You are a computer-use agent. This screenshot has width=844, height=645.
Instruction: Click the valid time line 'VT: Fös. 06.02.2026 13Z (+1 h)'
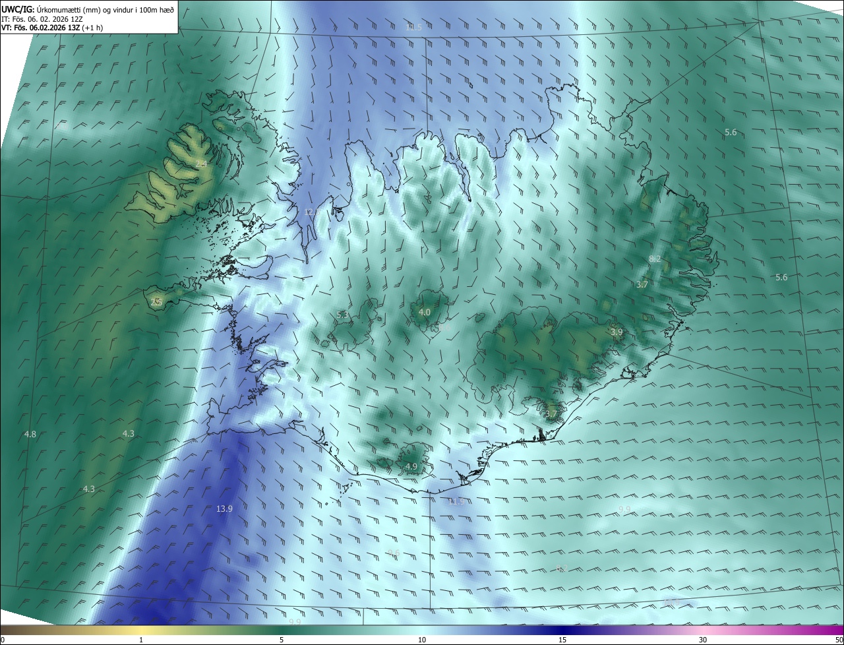coord(52,28)
